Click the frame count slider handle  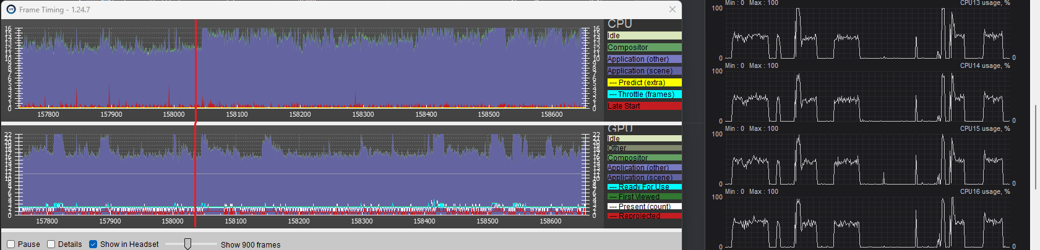pyautogui.click(x=187, y=244)
